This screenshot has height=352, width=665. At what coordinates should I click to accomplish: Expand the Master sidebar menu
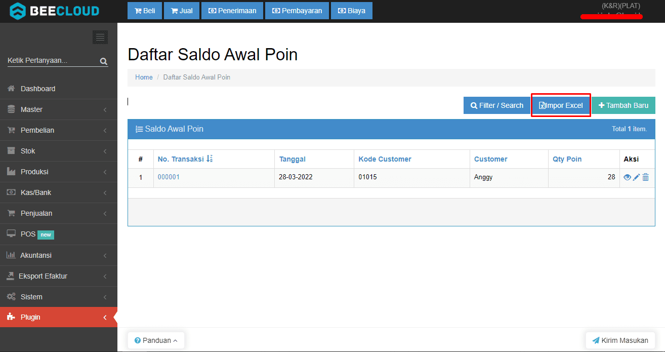point(31,109)
